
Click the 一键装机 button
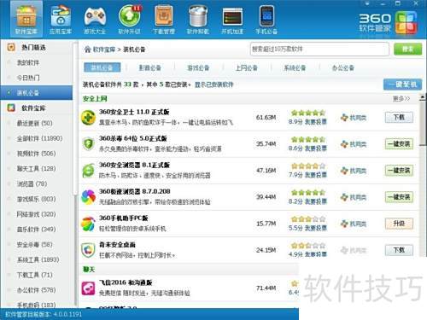point(402,84)
